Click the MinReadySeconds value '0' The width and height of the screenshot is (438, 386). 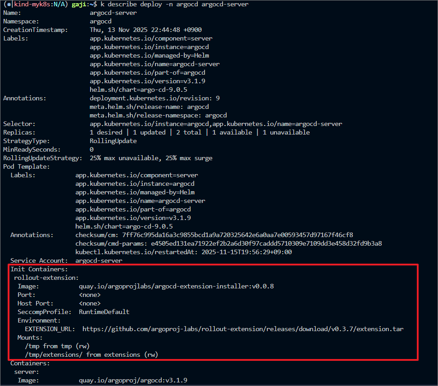[x=91, y=149]
